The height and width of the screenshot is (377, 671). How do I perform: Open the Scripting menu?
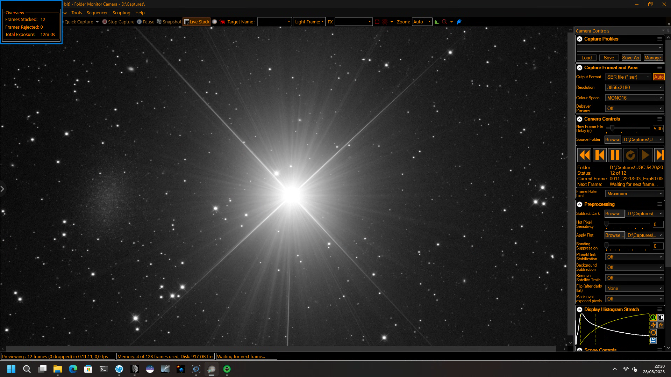coord(121,13)
